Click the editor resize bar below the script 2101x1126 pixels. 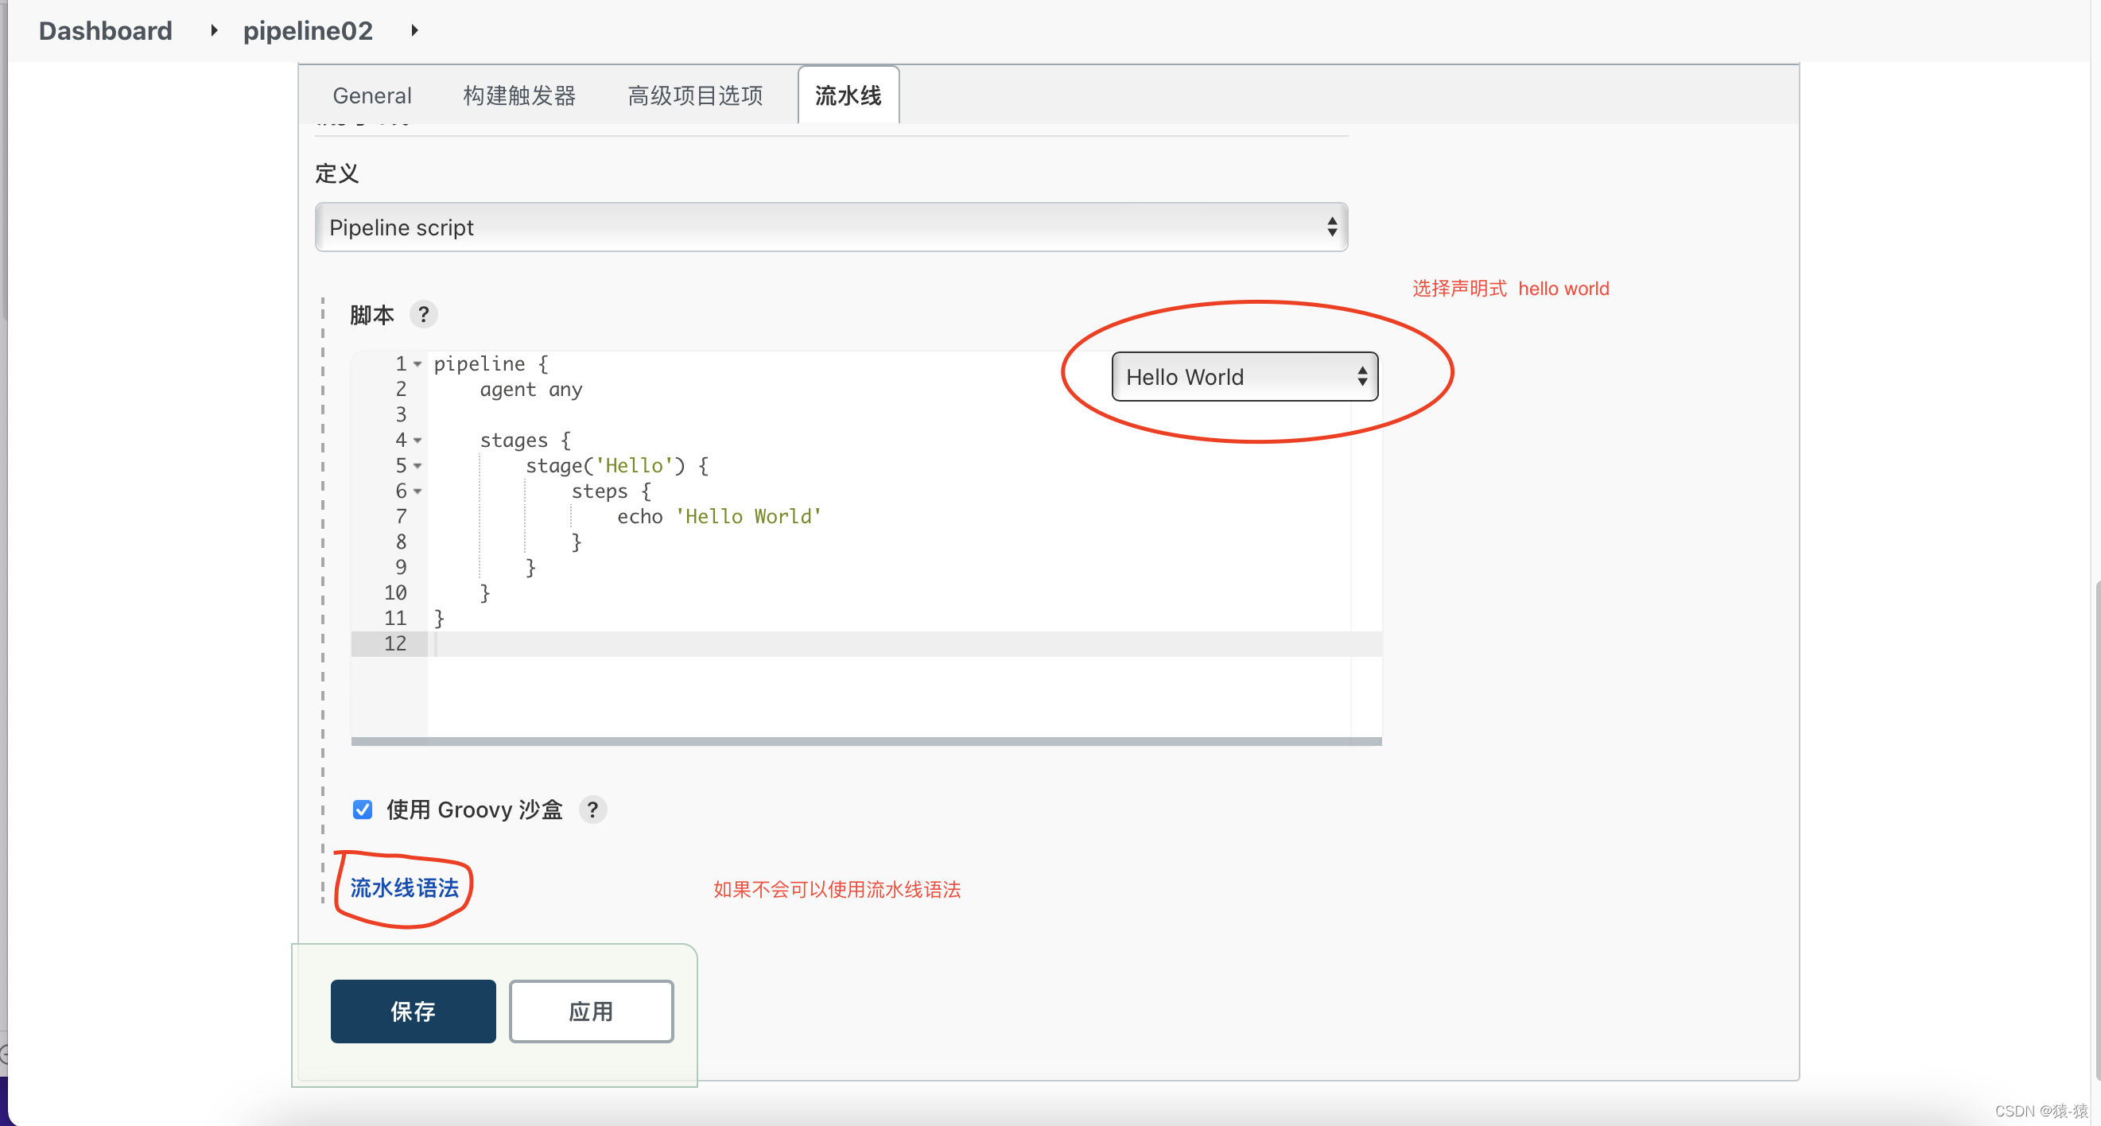pos(865,741)
